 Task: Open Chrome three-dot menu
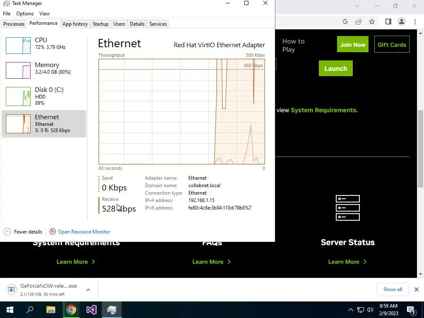coord(415,22)
